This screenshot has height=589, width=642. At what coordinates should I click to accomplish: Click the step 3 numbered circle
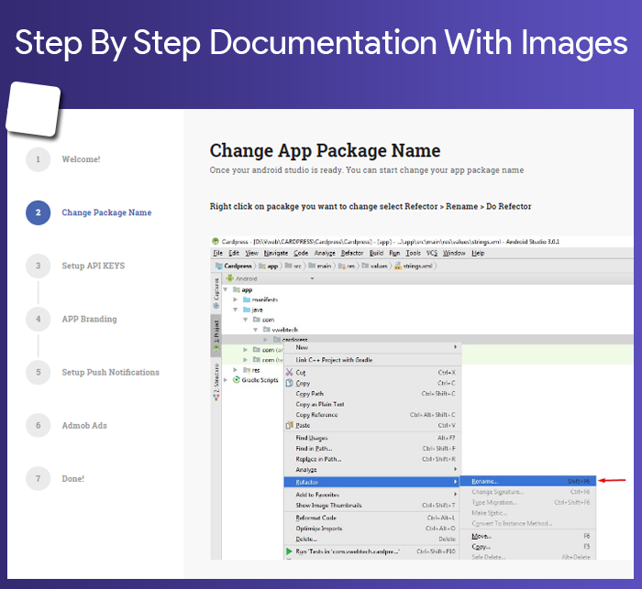coord(39,266)
